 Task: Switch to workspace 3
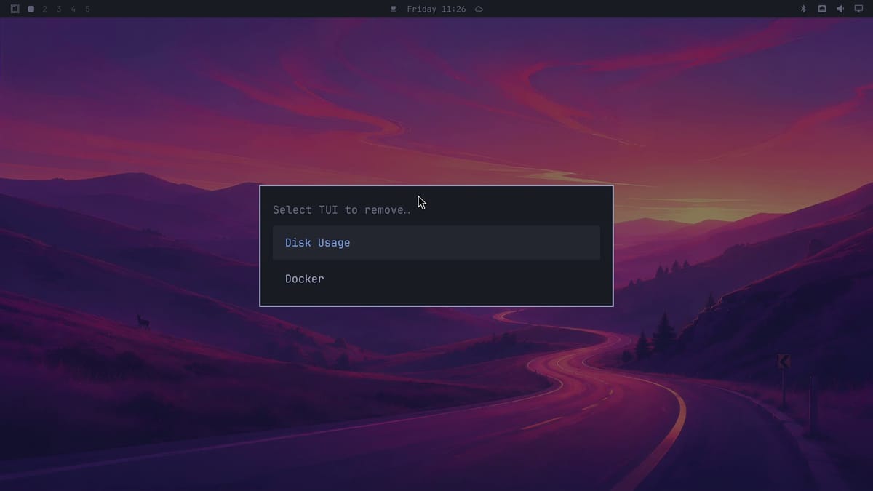click(x=59, y=9)
